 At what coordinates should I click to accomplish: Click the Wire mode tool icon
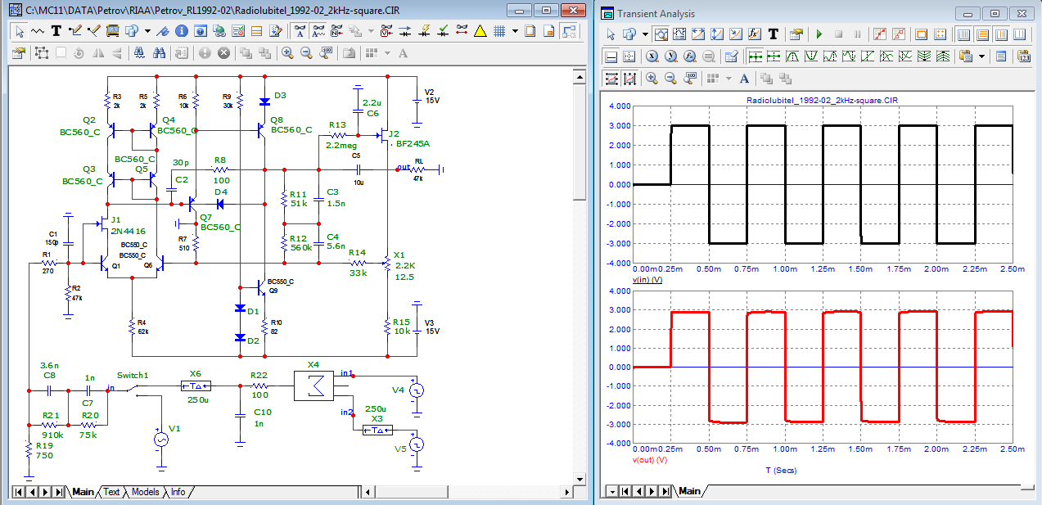(x=75, y=31)
